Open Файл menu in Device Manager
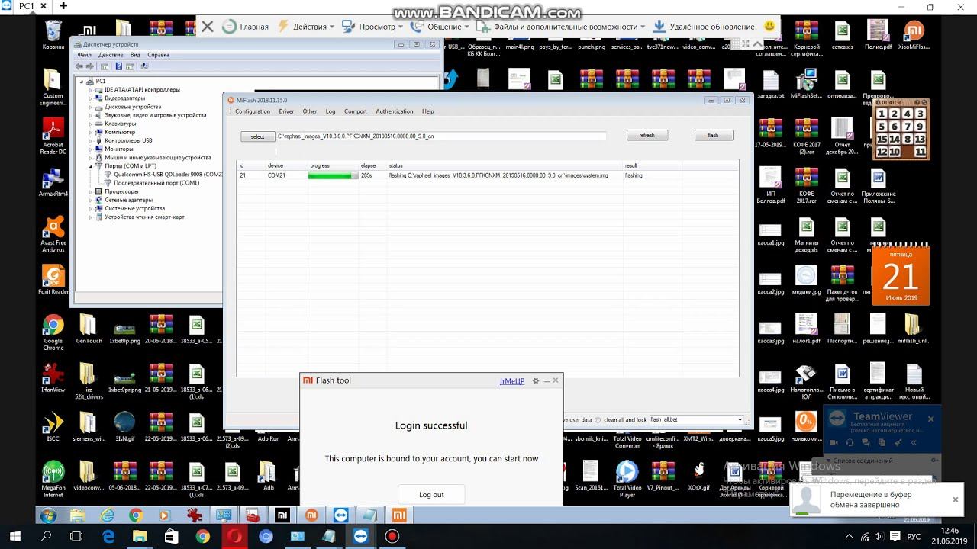The image size is (977, 549). [x=84, y=55]
